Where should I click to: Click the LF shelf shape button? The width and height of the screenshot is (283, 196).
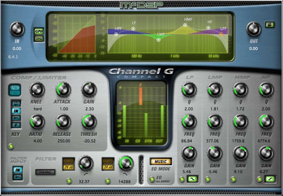(x=192, y=179)
